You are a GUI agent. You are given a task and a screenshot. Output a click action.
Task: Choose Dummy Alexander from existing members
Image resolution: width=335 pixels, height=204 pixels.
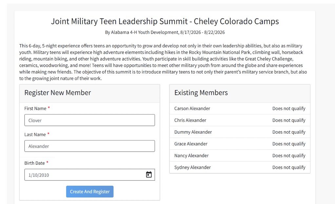[193, 132]
